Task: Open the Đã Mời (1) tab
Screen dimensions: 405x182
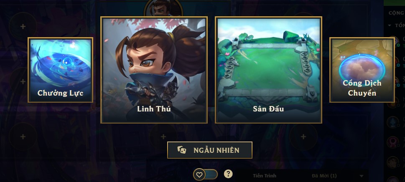Action: pos(324,176)
